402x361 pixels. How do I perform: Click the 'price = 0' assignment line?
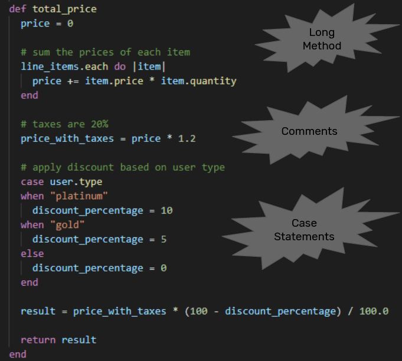[x=47, y=24]
